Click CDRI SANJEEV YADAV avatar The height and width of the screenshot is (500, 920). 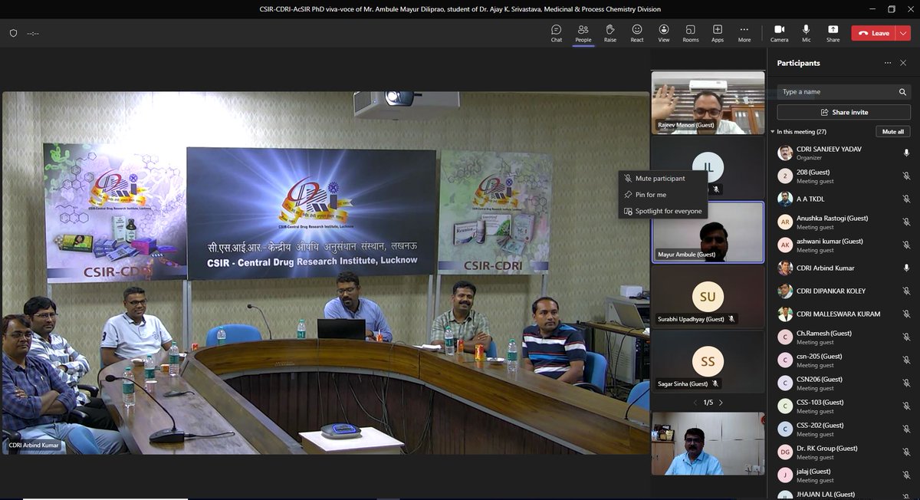coord(785,153)
